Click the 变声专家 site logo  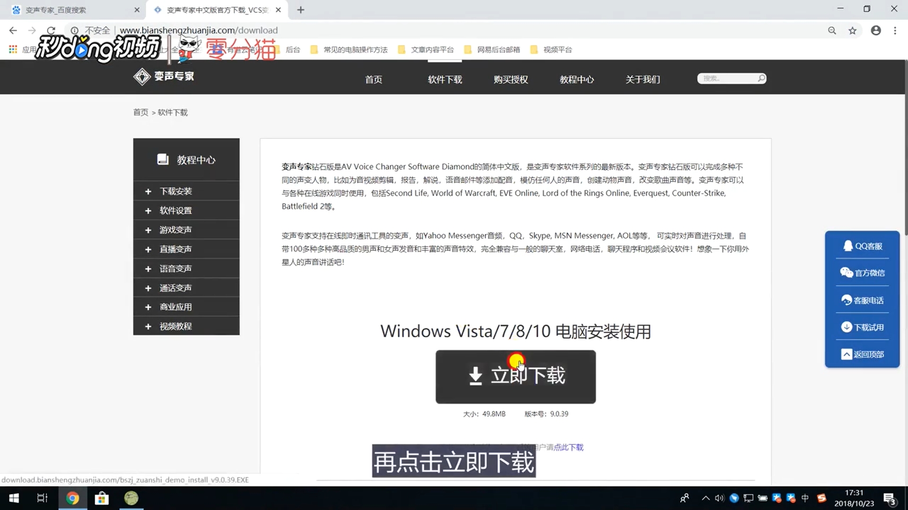point(164,76)
